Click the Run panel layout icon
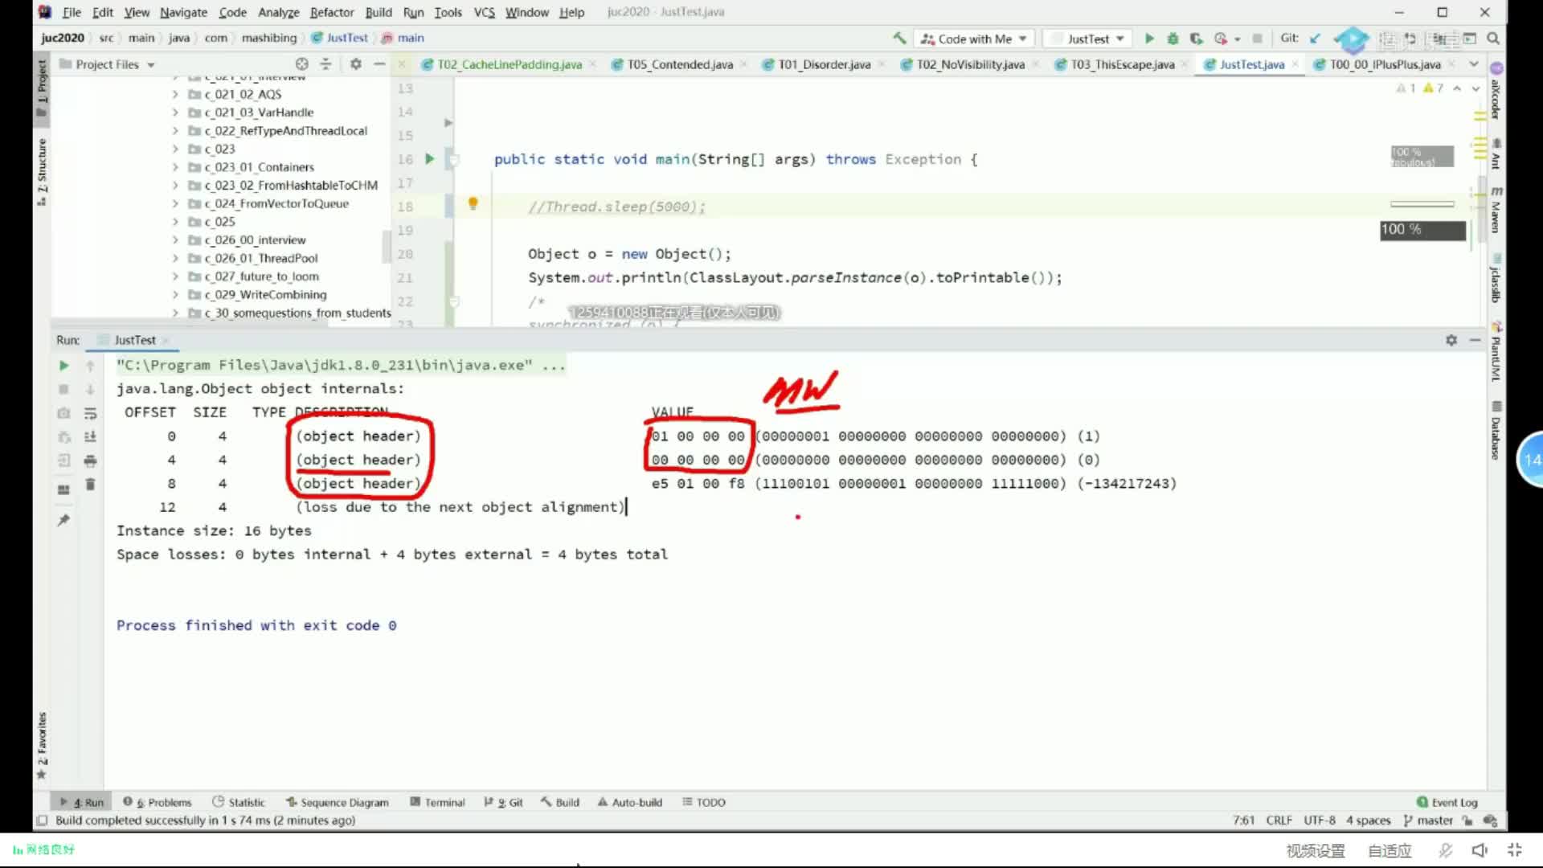 pos(63,489)
